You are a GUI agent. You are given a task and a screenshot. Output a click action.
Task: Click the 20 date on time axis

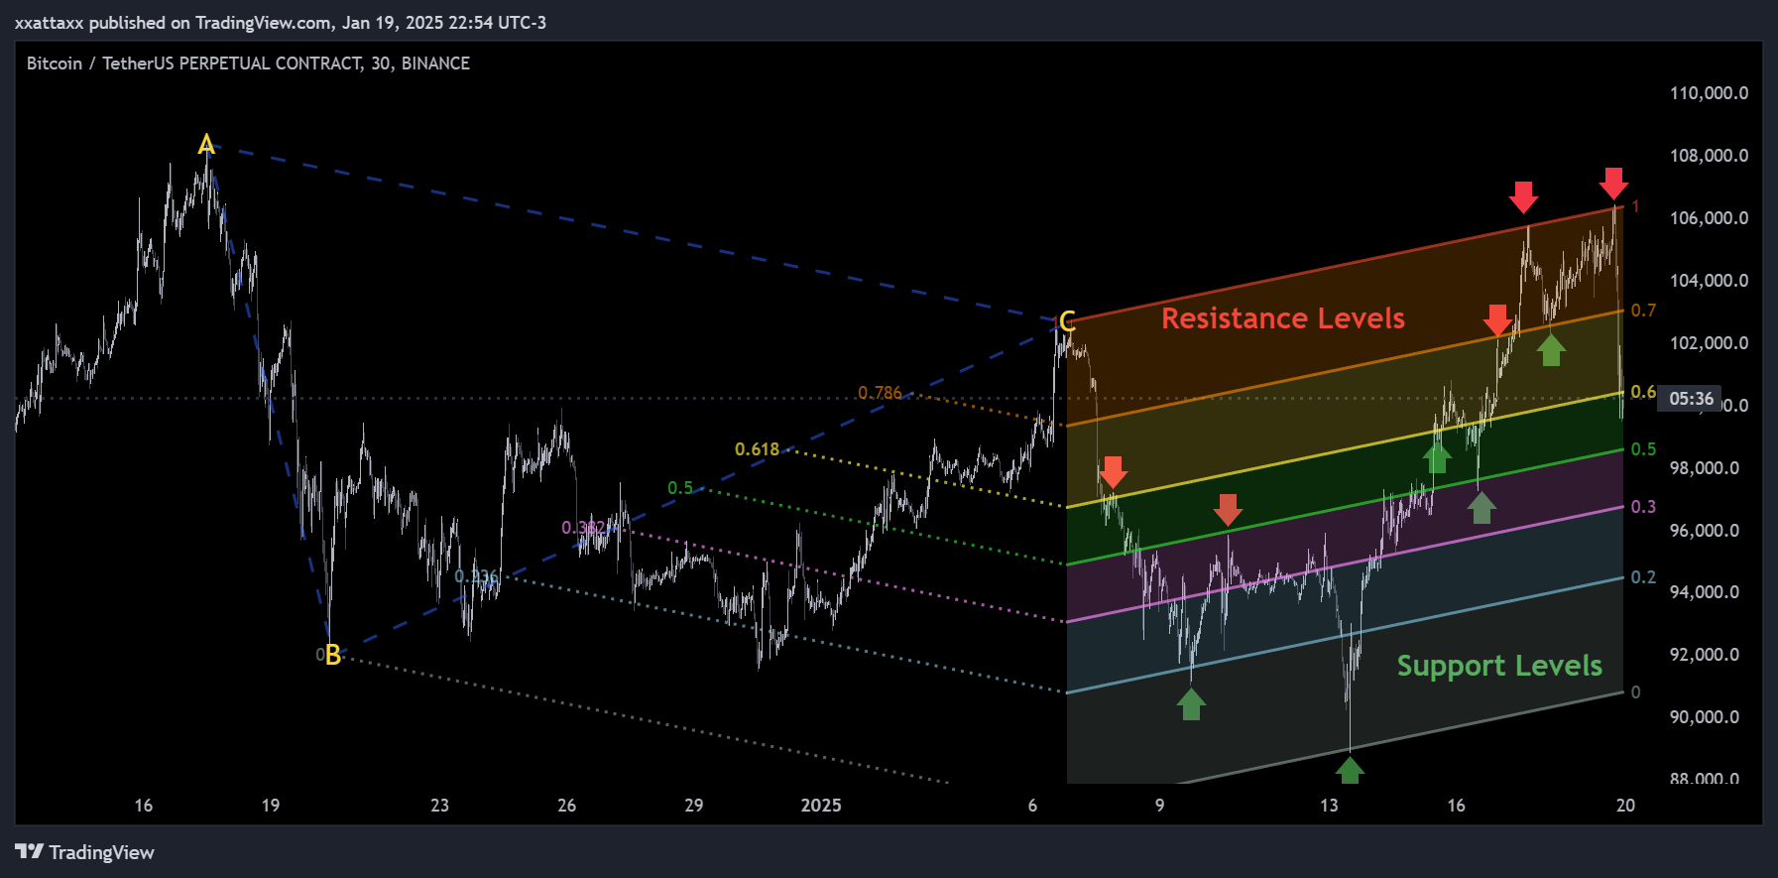[x=1625, y=806]
